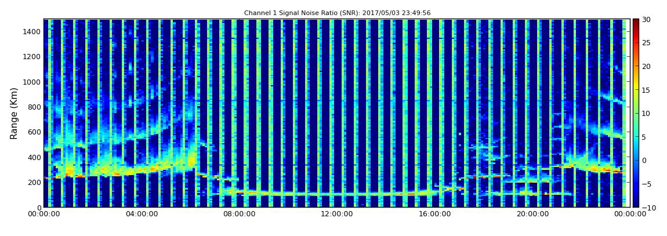
Task: Click the 1400 range tick label
Action: (x=31, y=31)
